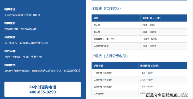Click the 双人房 row cell
The image size is (193, 99).
pyautogui.click(x=116, y=25)
